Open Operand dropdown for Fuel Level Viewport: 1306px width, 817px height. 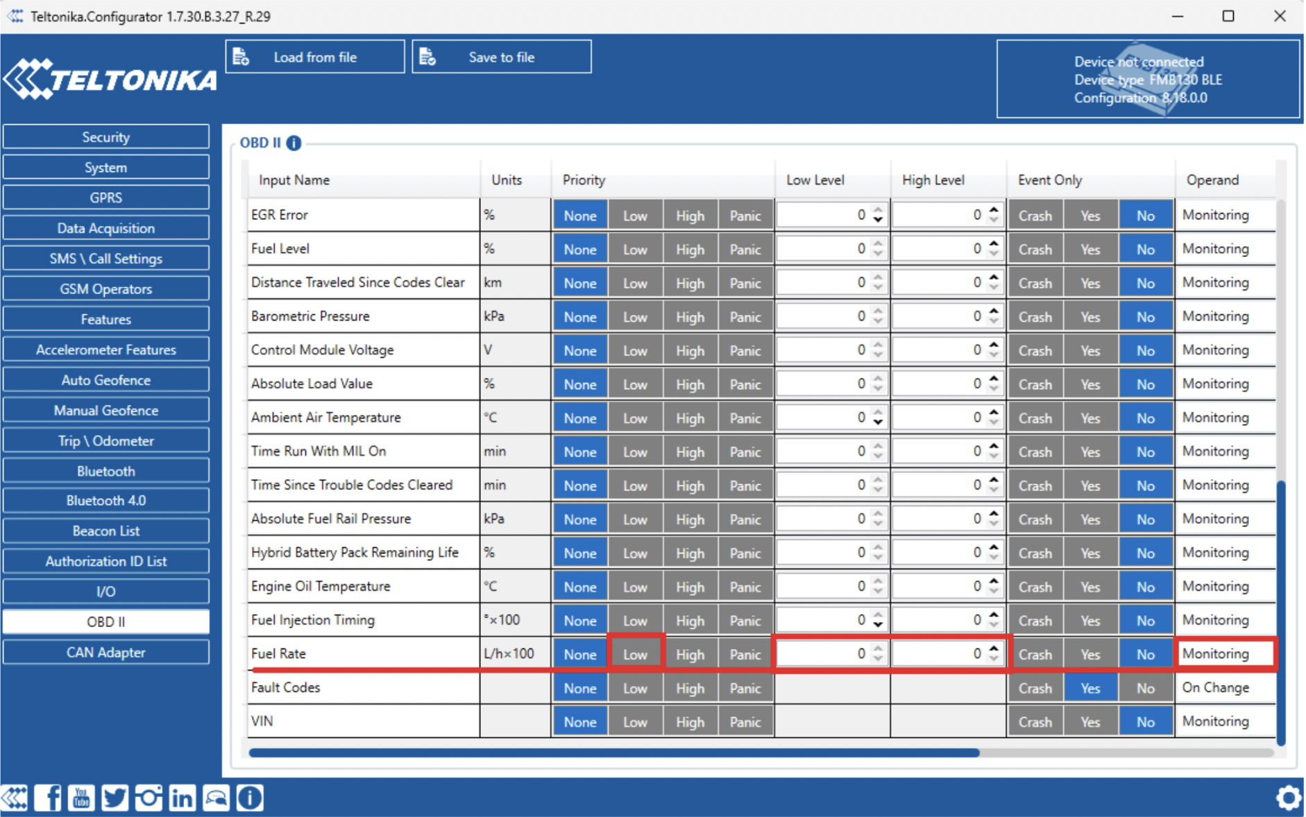pos(1226,248)
